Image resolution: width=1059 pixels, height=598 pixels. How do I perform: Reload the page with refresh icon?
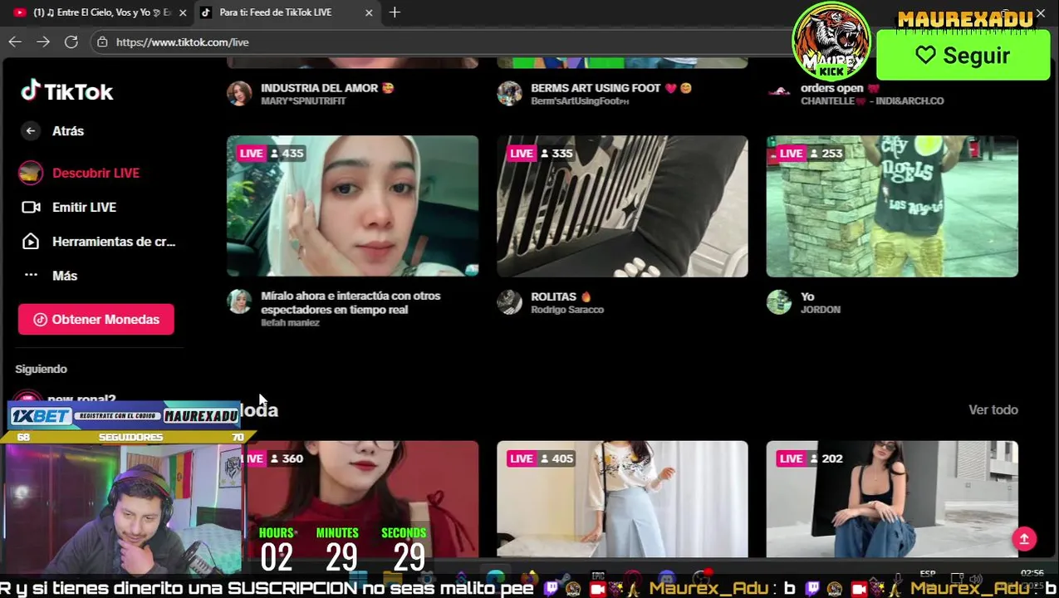[71, 42]
